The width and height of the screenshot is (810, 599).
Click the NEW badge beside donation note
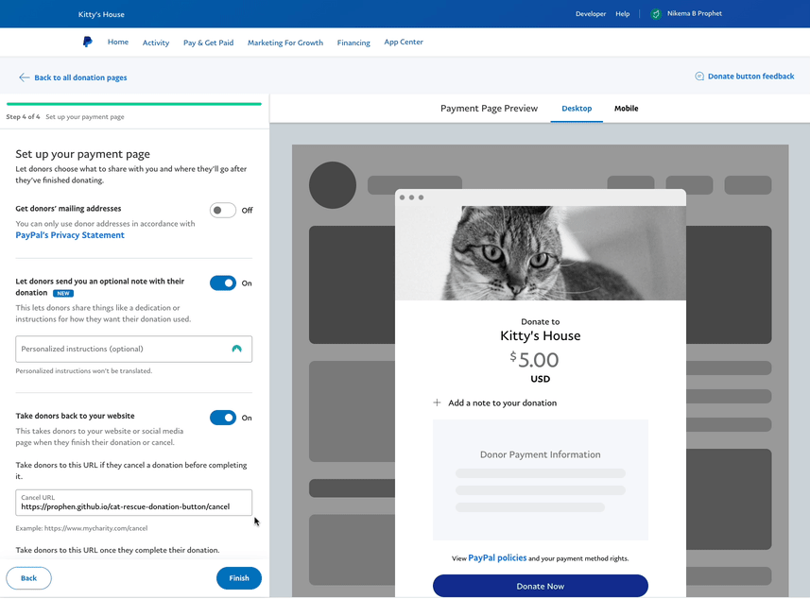point(63,293)
